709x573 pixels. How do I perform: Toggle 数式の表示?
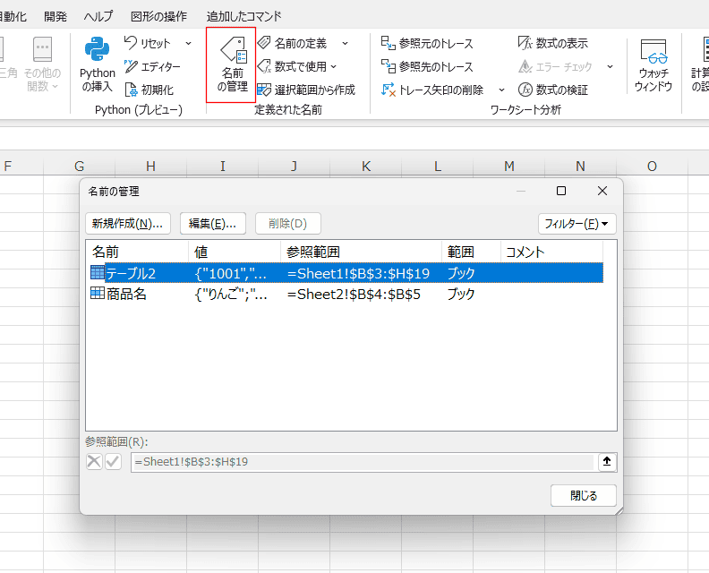coord(553,43)
